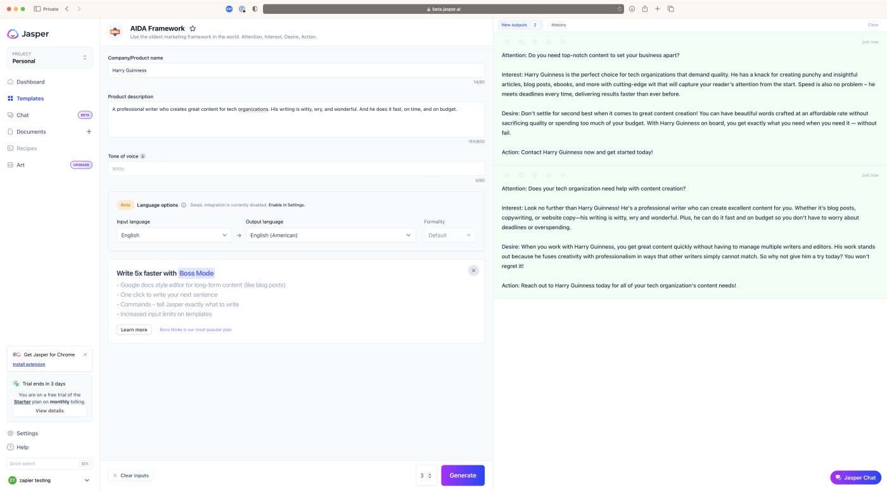The image size is (887, 490).
Task: Open the Formality dropdown
Action: 450,235
